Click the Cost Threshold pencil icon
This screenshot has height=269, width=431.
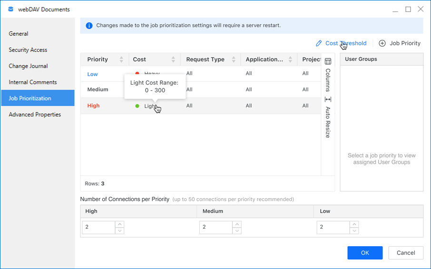click(x=319, y=43)
